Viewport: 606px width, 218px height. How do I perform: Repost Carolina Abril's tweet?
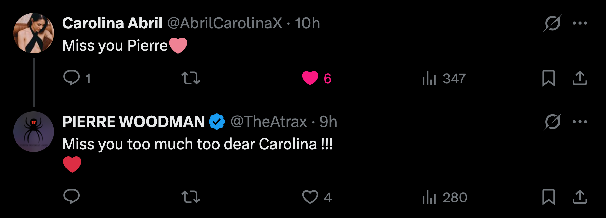pyautogui.click(x=191, y=78)
